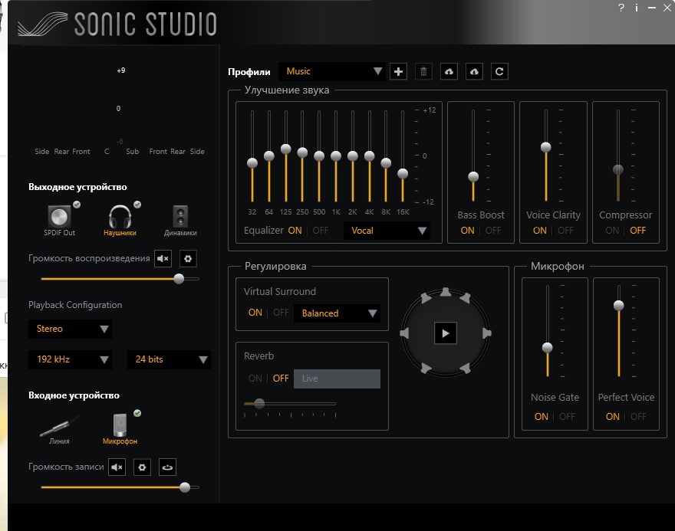Click the first cloud icon beside trash
Viewport: 675px width, 531px height.
click(449, 71)
